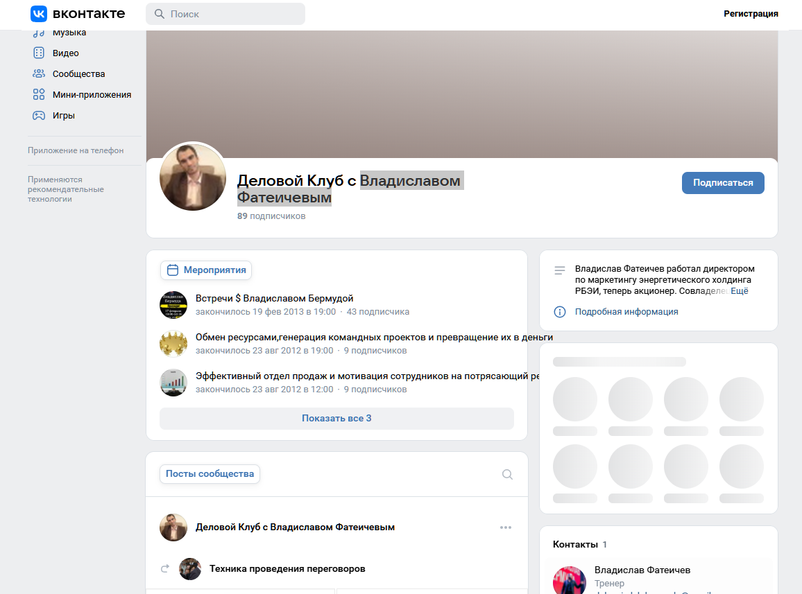The height and width of the screenshot is (594, 802).
Task: Click the Поиск search field
Action: click(x=225, y=13)
